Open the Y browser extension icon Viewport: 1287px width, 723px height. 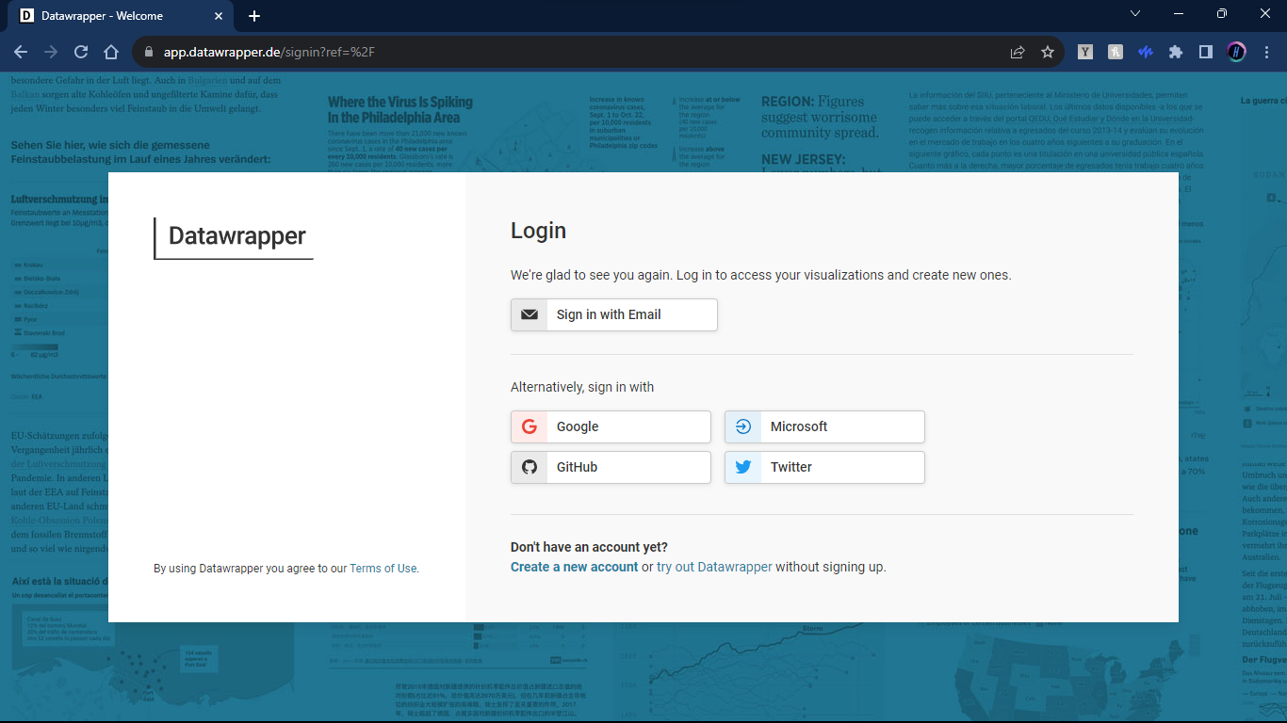(x=1084, y=52)
